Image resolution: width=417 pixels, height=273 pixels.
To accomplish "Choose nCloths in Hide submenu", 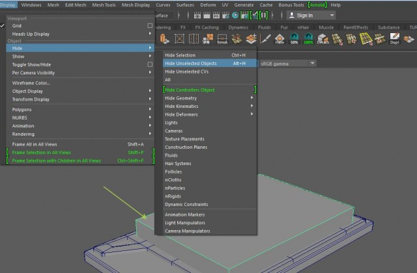I will coord(210,180).
